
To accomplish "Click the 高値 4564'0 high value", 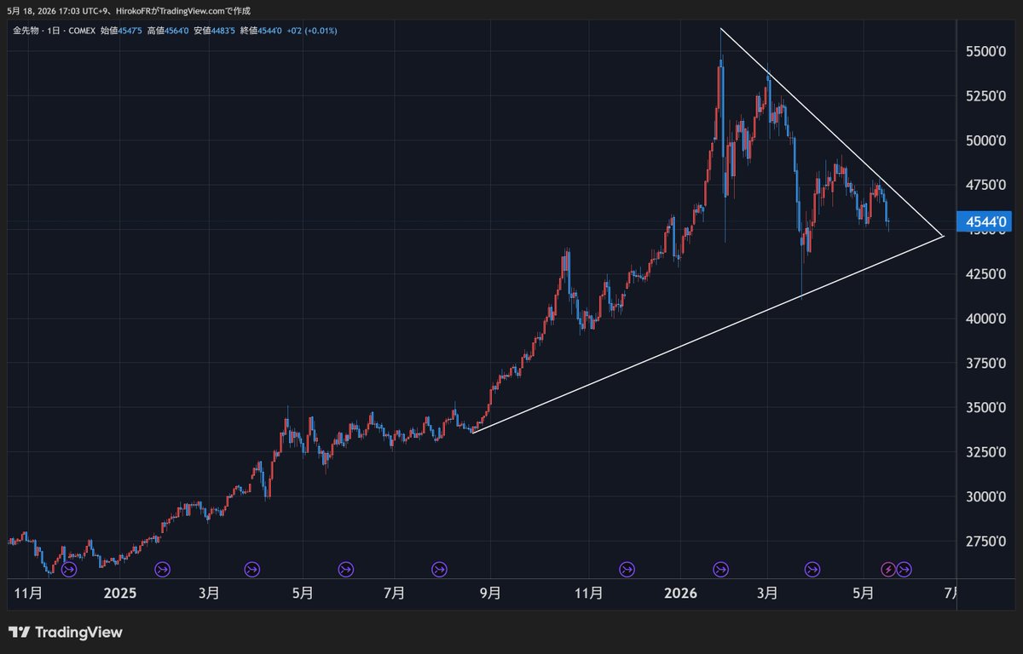I will 167,31.
